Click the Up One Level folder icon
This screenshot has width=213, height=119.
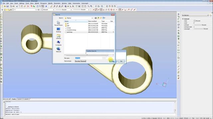pos(98,18)
